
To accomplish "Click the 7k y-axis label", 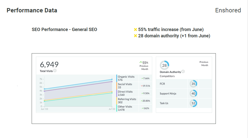I will (x=41, y=79).
